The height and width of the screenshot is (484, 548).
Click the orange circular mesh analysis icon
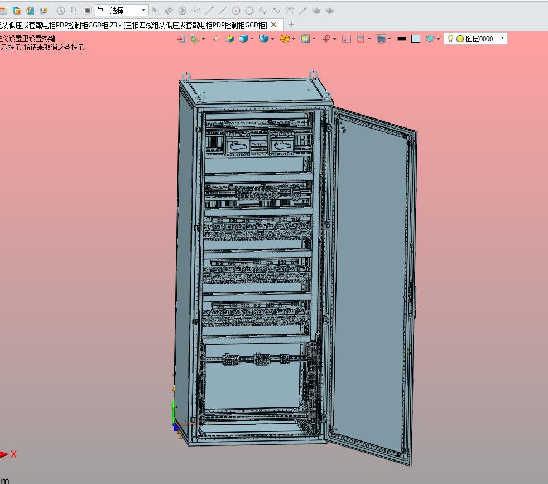pos(285,39)
